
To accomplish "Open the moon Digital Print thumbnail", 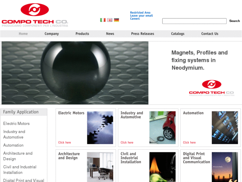I will tap(225, 167).
